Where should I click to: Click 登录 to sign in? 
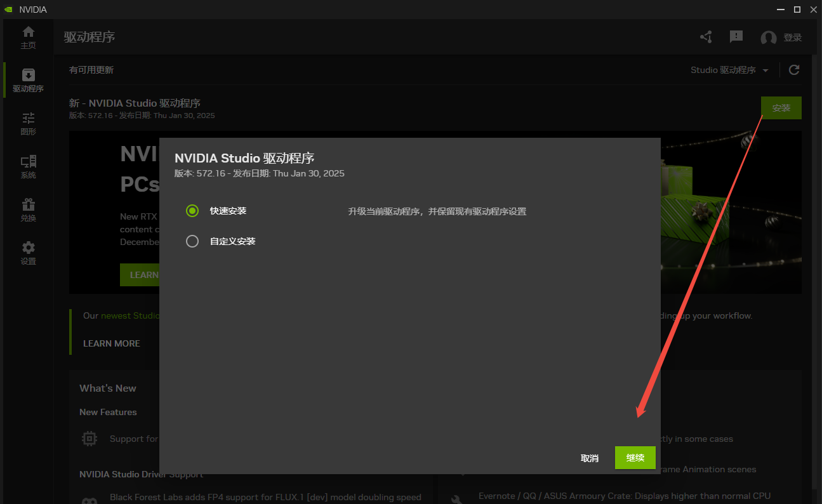point(793,38)
